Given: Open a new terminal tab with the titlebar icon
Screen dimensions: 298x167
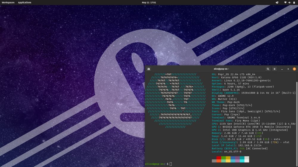Looking at the screenshot, I should click(x=149, y=69).
